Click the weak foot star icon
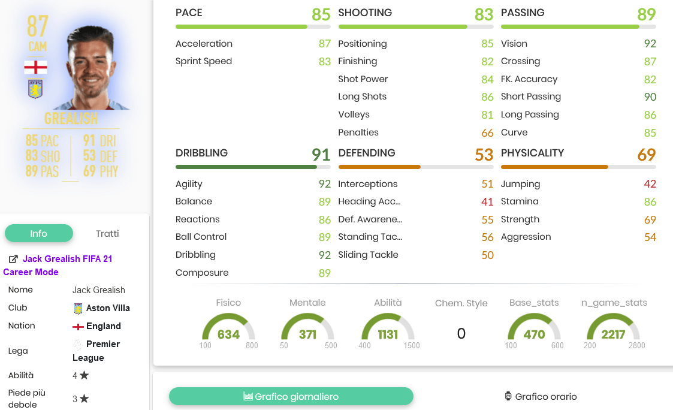The image size is (673, 410). pos(84,399)
